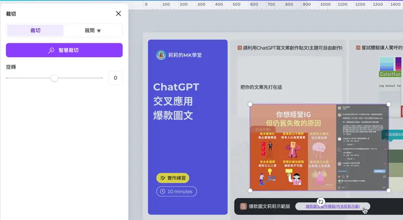Click the ColorHunt palette thumbnail
Image resolution: width=403 pixels, height=220 pixels.
click(390, 67)
